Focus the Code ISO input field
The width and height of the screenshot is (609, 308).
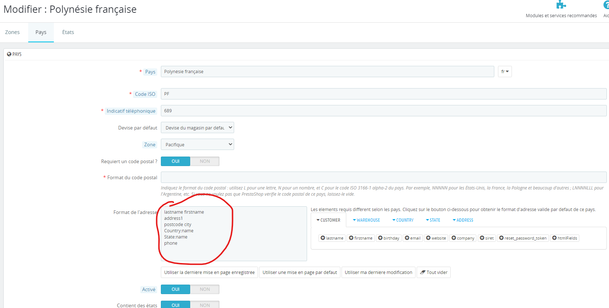(x=384, y=94)
